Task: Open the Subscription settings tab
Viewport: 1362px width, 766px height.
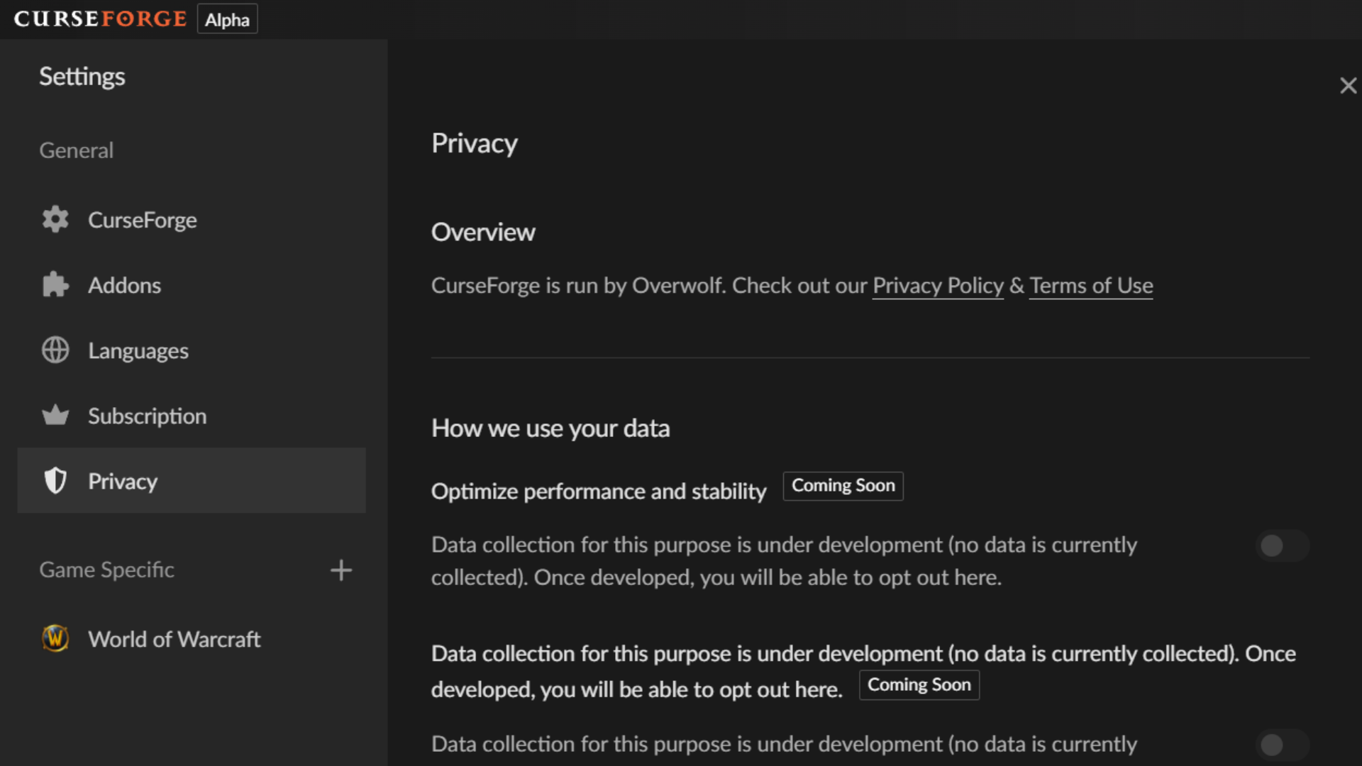Action: [192, 416]
